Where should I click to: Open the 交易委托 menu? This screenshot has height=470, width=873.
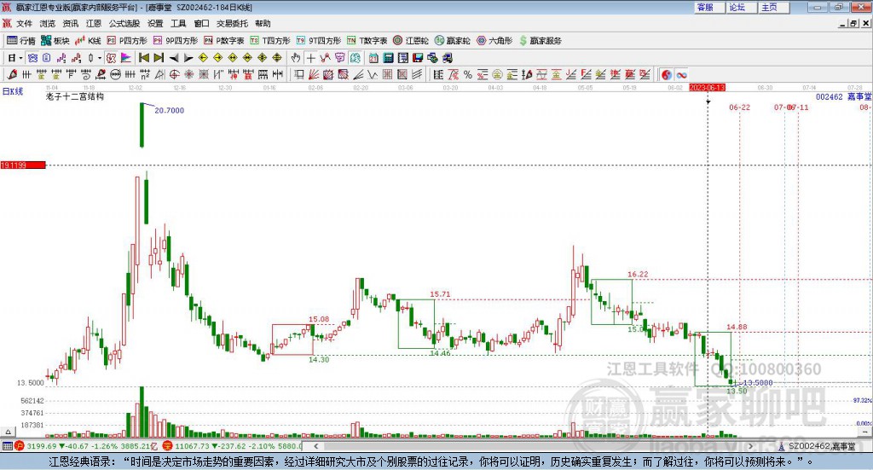tap(232, 23)
